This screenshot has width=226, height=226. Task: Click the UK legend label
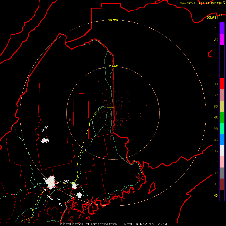[x=215, y=40]
